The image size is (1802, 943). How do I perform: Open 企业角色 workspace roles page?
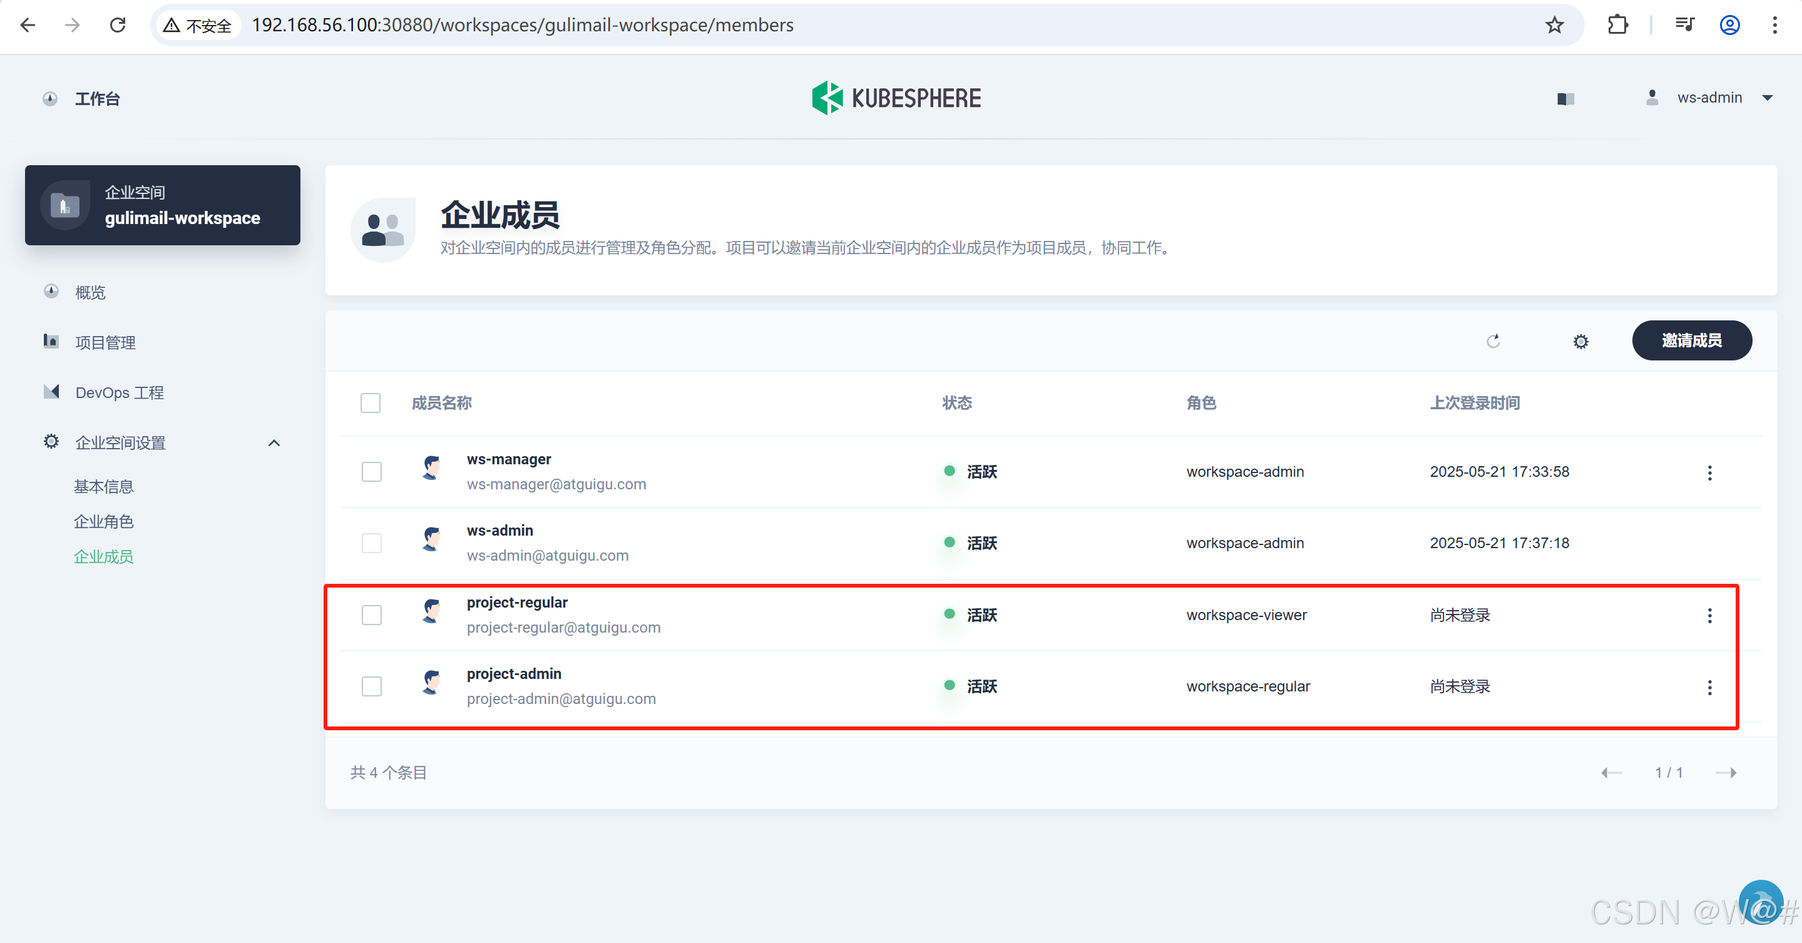coord(103,521)
